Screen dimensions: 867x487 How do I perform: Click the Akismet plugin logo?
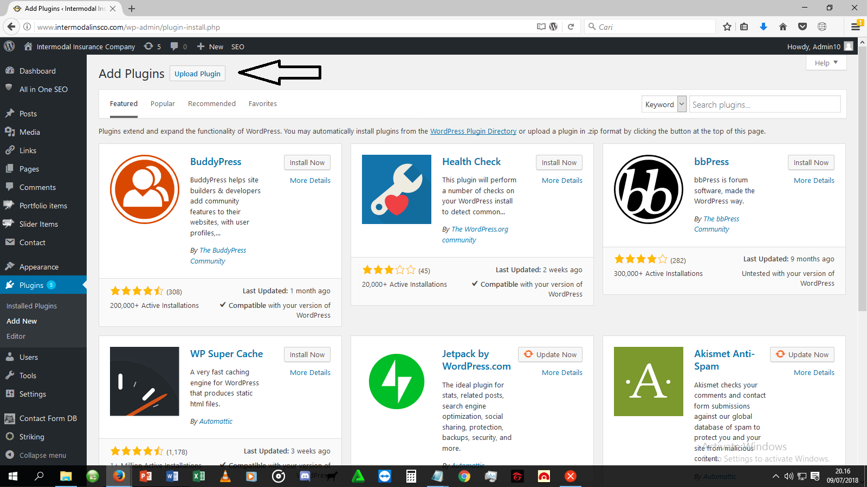(649, 381)
